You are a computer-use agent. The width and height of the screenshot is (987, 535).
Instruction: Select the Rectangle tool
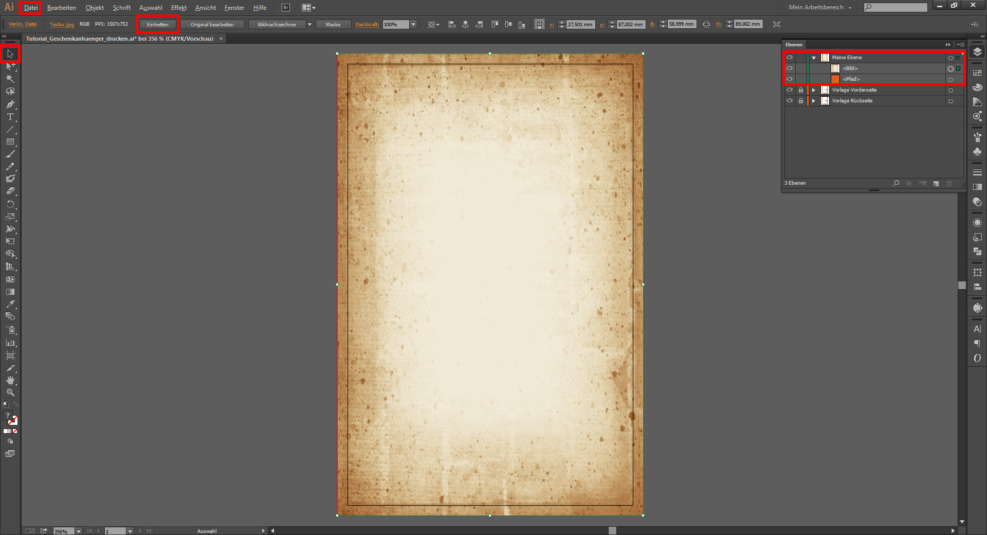pyautogui.click(x=10, y=141)
